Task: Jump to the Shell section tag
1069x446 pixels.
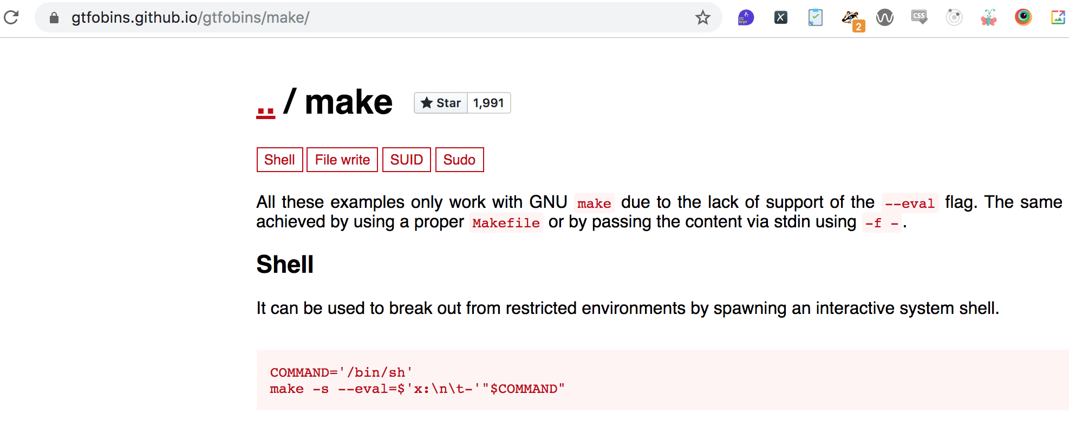Action: tap(279, 160)
